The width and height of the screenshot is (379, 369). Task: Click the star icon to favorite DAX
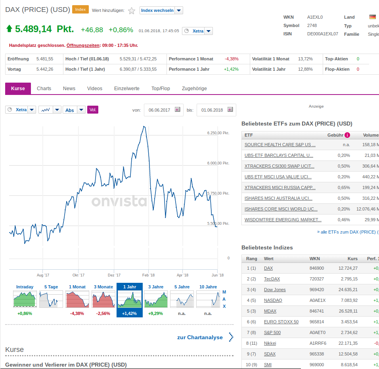(x=131, y=10)
